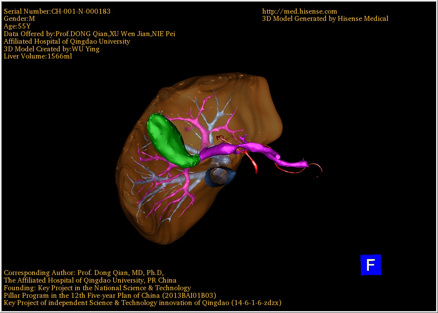Click 'The Affiliated Hospital of Qingdao University, PR China'
This screenshot has height=313, width=438.
90,280
